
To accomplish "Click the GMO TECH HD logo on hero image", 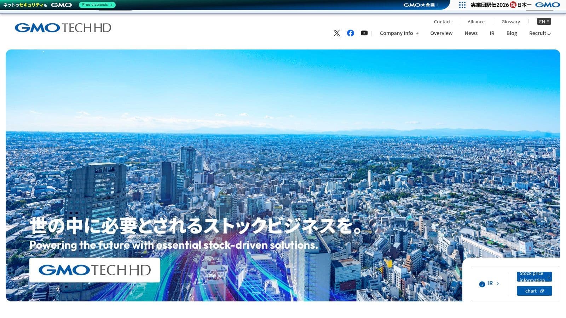I will [x=94, y=270].
